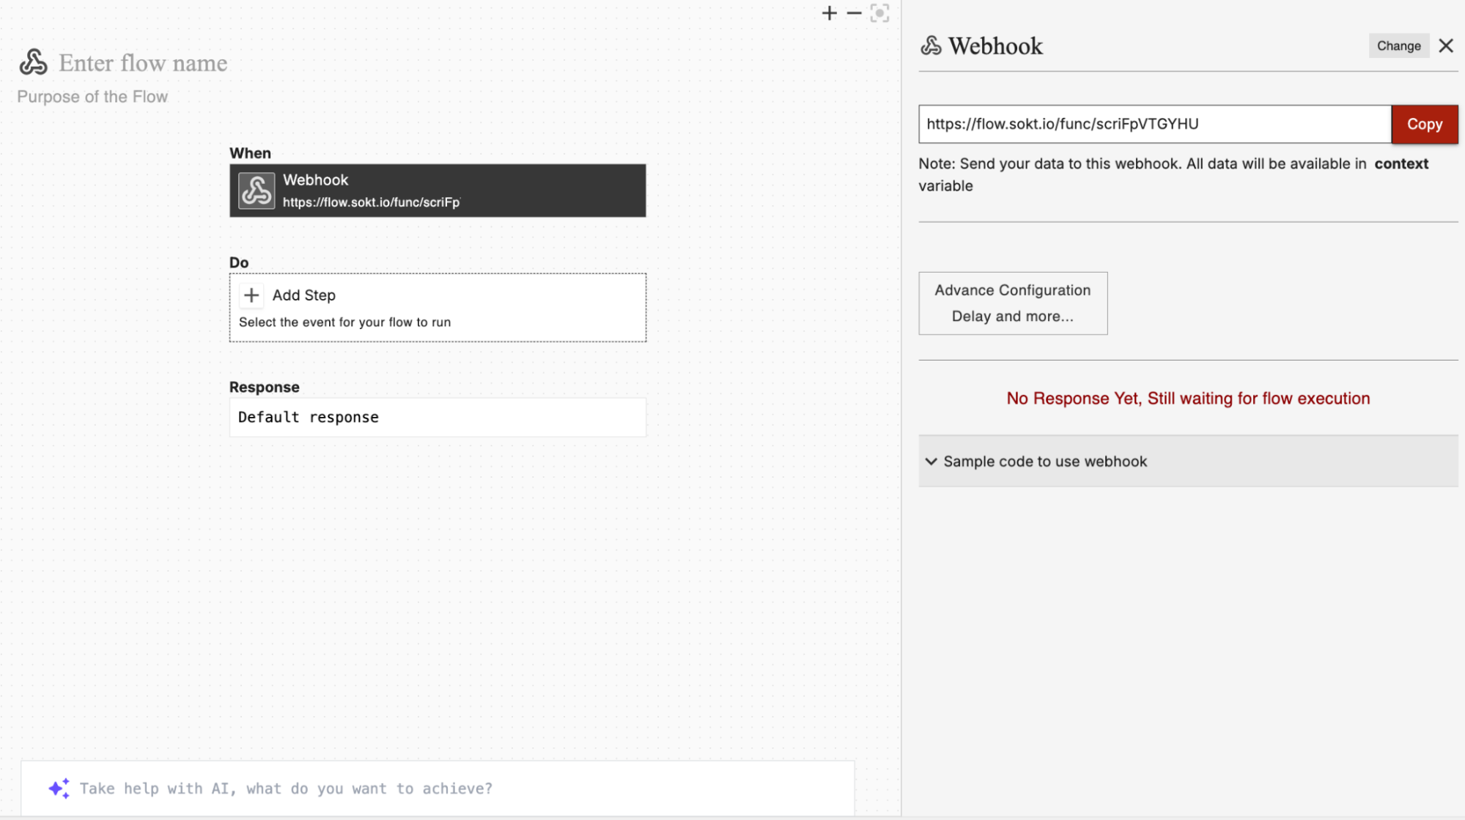
Task: Click the webhook icon beside flow name
Action: [33, 62]
